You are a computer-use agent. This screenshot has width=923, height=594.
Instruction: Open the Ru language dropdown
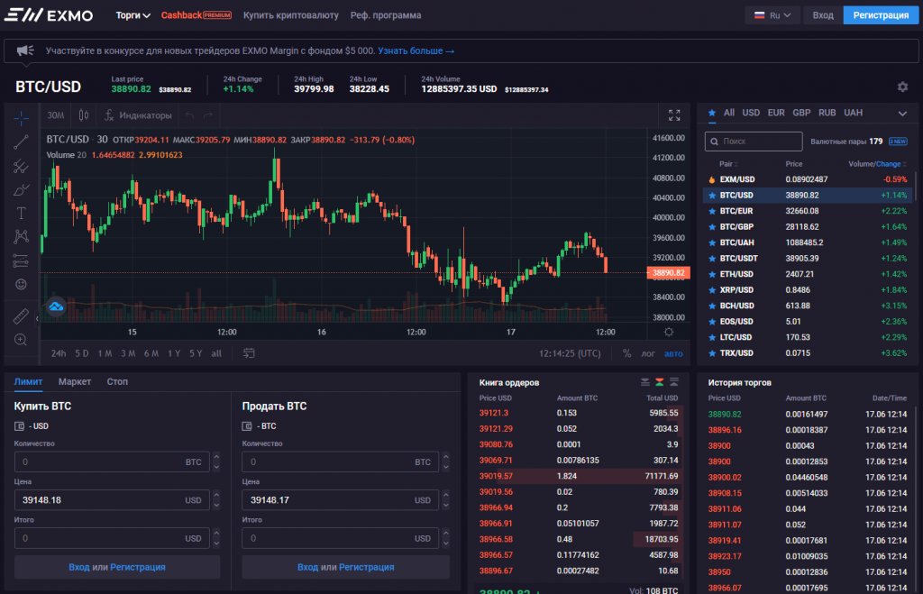click(x=772, y=15)
